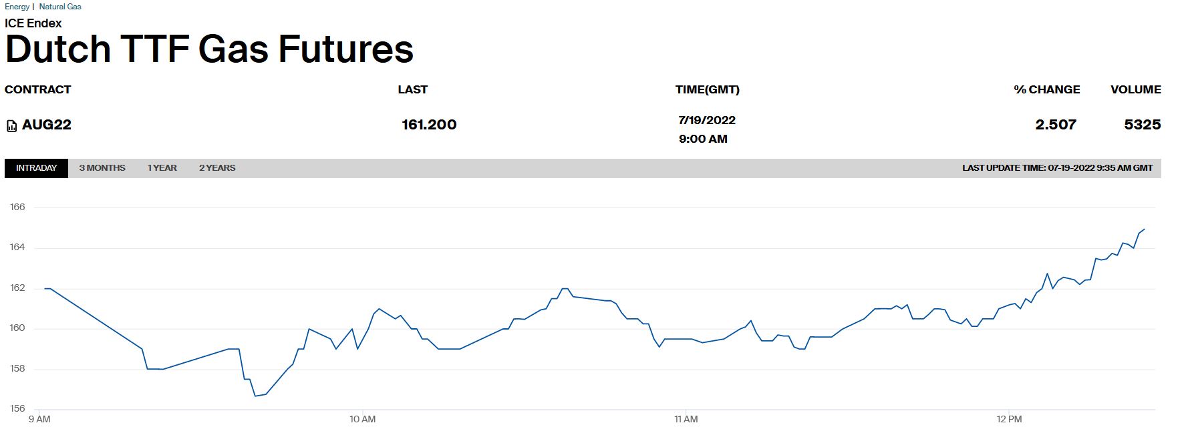Click the LAST UPDATE TIME text
This screenshot has width=1180, height=429.
[1057, 168]
